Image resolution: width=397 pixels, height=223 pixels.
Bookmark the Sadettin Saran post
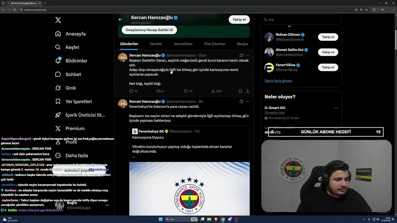pyautogui.click(x=240, y=91)
